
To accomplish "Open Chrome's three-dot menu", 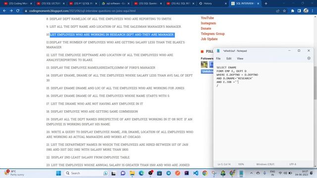I will (313, 11).
